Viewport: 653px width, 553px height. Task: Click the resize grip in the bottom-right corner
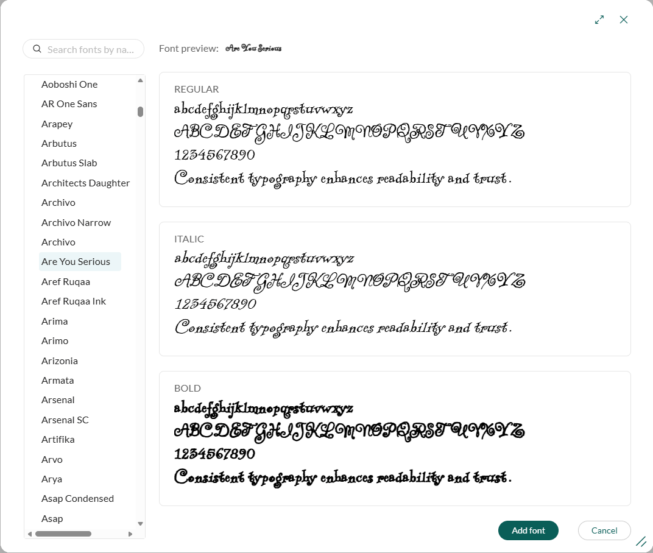(x=641, y=541)
